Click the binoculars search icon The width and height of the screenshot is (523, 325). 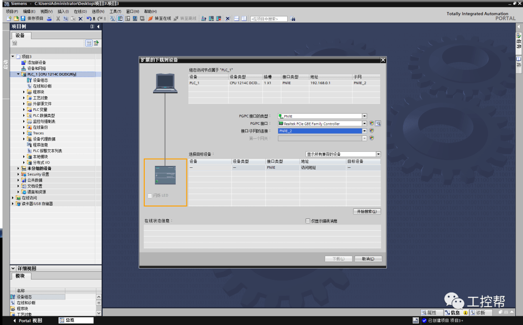[293, 19]
